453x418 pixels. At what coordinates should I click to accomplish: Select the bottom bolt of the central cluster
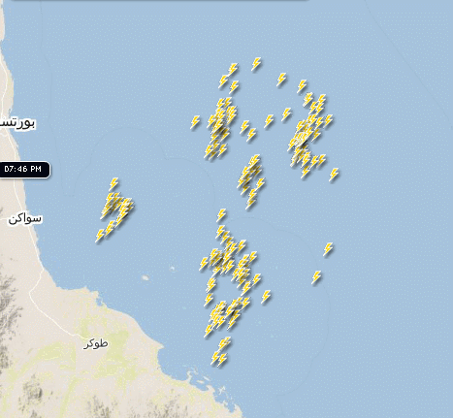[250, 203]
